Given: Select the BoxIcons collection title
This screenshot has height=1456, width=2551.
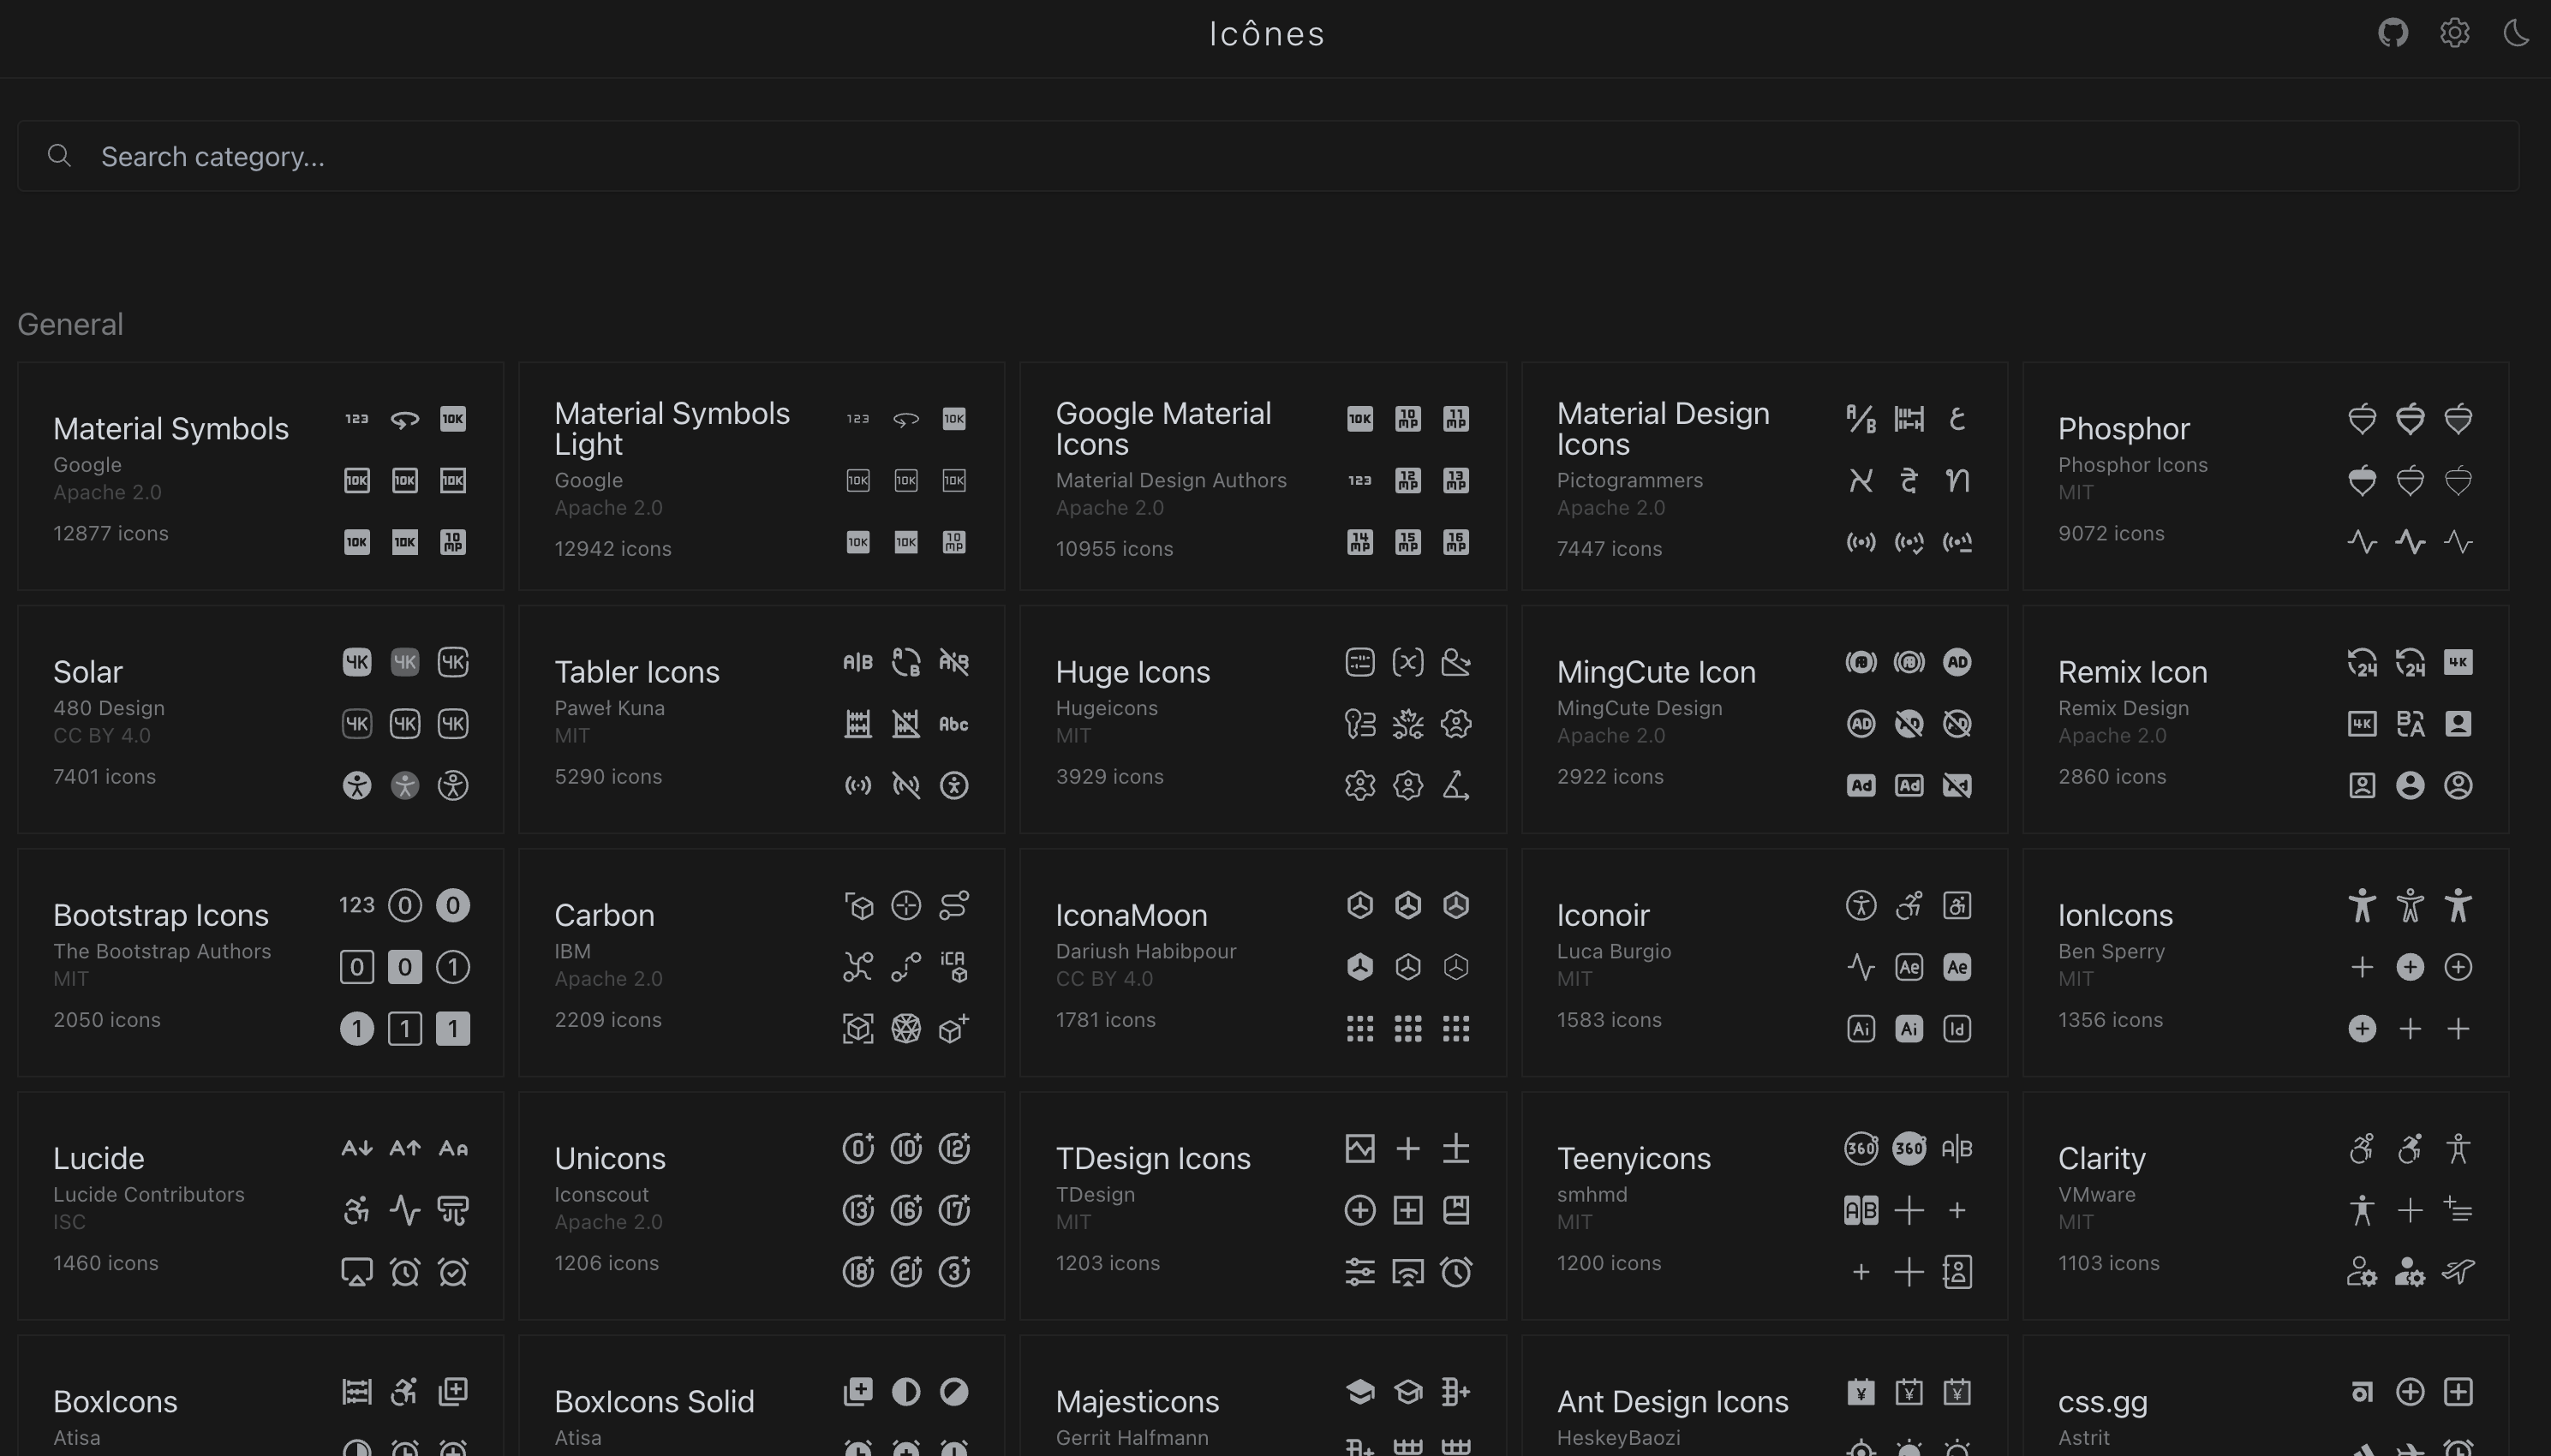Looking at the screenshot, I should [115, 1401].
